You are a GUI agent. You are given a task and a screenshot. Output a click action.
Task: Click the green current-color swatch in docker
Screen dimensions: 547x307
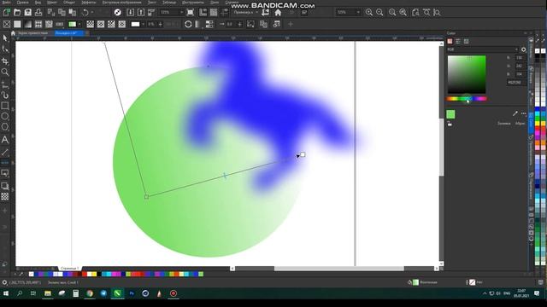click(x=450, y=114)
